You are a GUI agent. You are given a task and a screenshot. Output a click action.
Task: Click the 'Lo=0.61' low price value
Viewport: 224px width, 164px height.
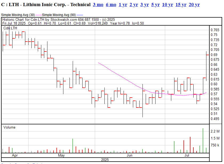point(65,23)
